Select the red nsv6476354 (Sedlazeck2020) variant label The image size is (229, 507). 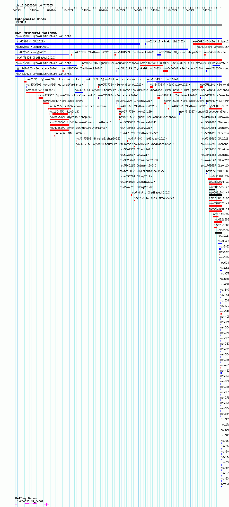click(36, 58)
